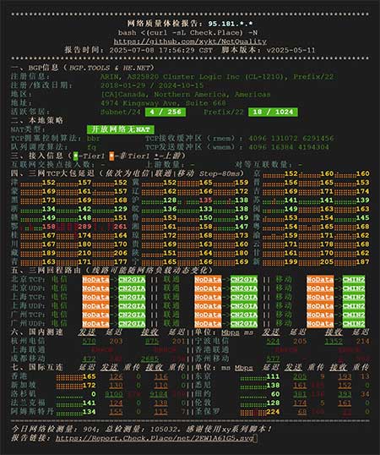Click the red 289 latency value
Viewport: 380px width, 455px height.
click(x=84, y=227)
